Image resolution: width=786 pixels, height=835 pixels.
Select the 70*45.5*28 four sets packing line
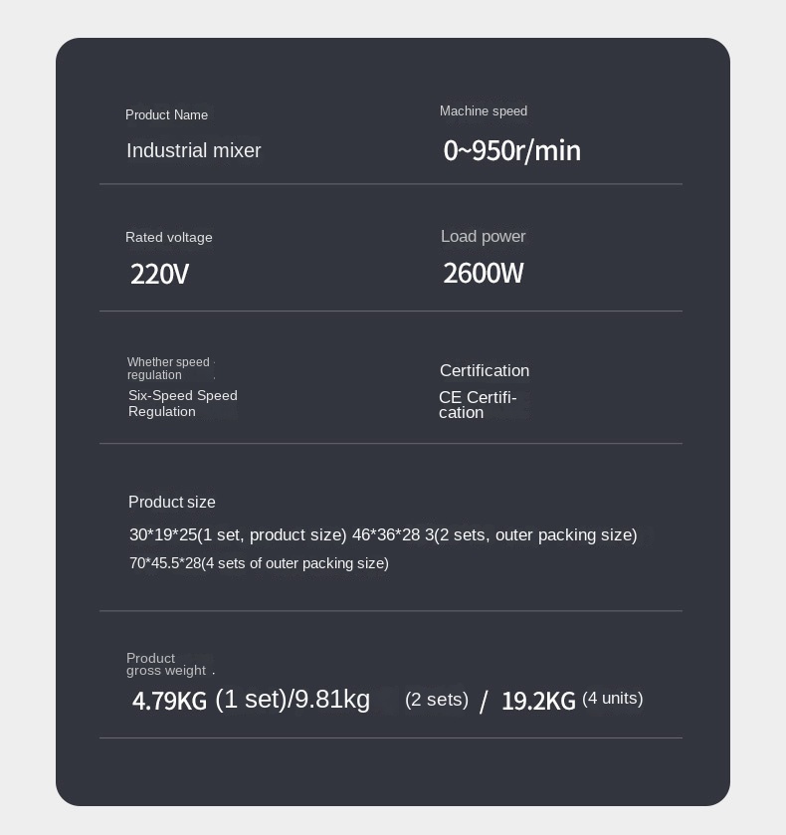259,563
